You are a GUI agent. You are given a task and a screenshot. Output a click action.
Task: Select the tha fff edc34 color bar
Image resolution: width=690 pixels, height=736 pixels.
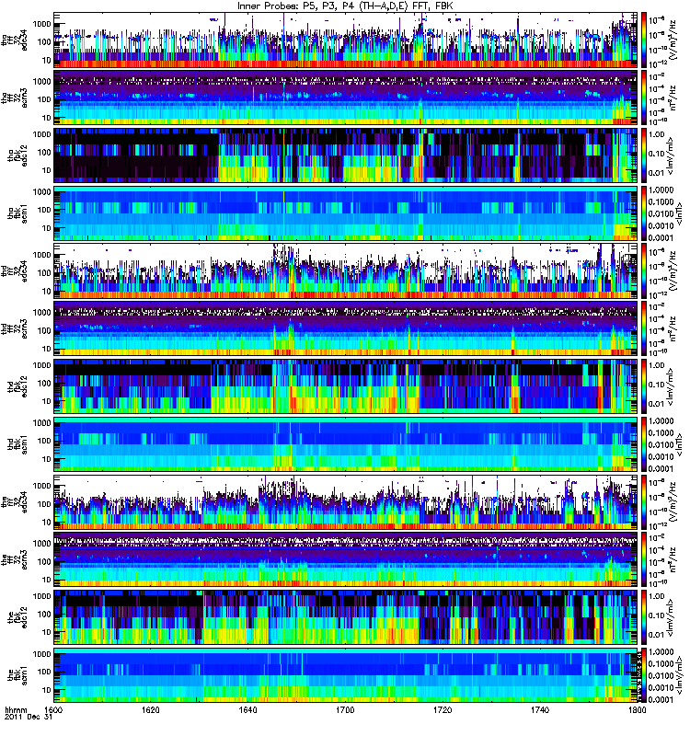click(x=644, y=40)
